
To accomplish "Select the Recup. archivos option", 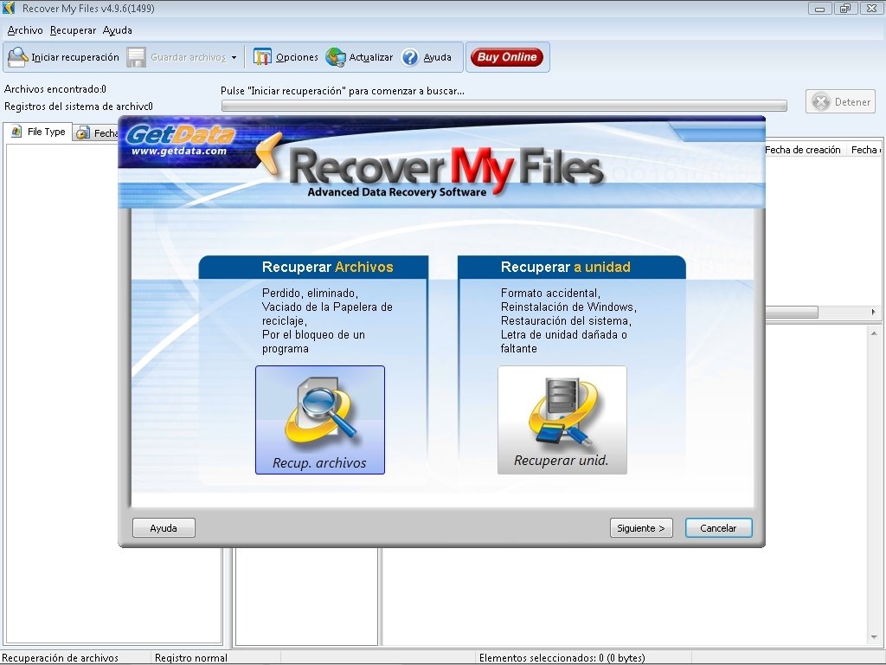I will [x=320, y=420].
